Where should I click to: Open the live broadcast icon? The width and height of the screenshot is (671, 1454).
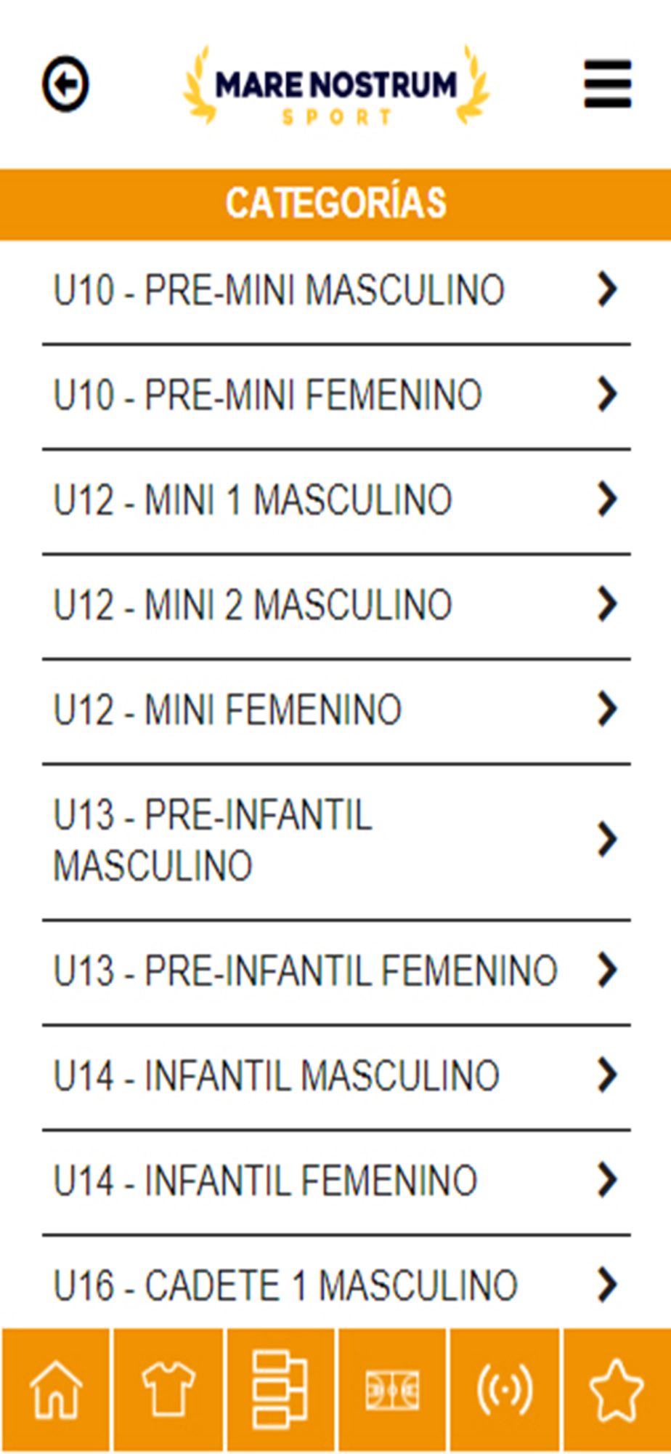click(505, 1390)
